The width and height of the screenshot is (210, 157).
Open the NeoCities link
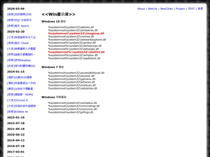(166, 9)
